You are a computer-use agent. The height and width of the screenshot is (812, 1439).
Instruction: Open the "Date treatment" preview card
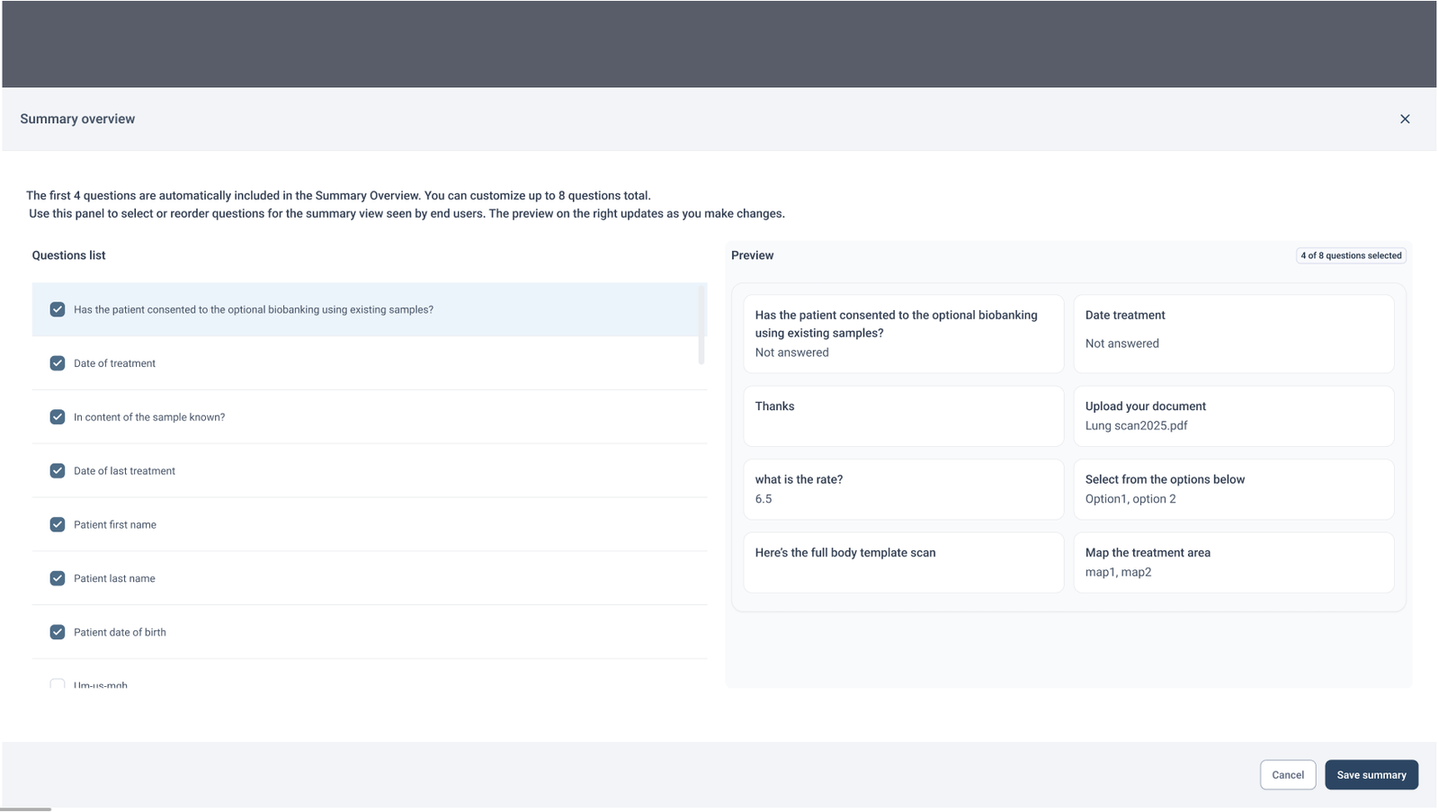pos(1234,334)
